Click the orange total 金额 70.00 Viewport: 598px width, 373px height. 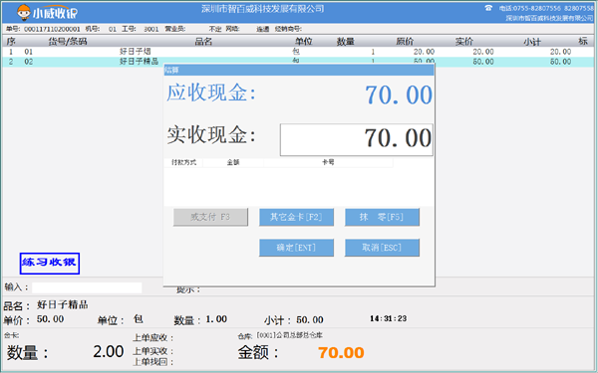tap(341, 353)
